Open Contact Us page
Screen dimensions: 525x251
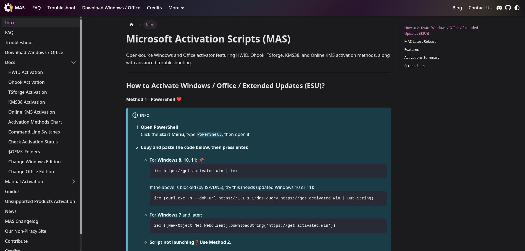coord(480,8)
